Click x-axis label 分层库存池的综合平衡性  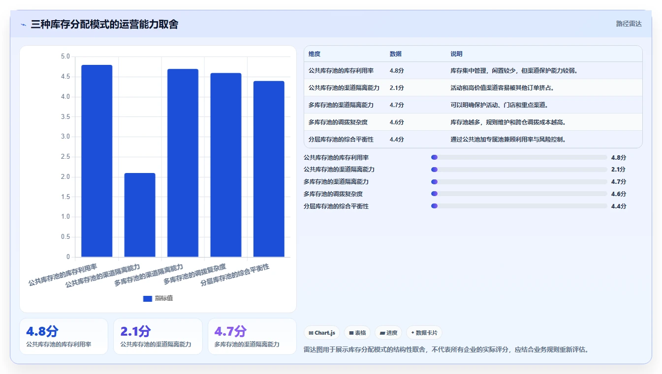coord(236,275)
